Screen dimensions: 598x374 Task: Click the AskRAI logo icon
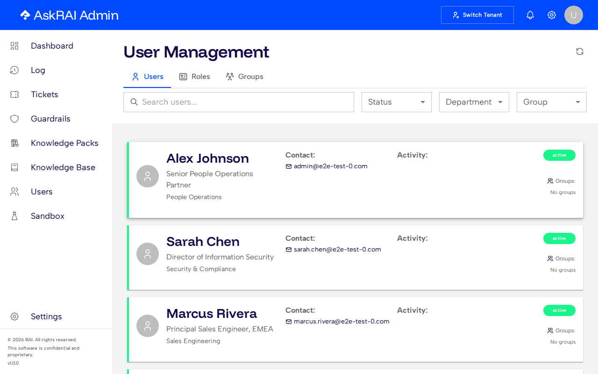coord(25,15)
